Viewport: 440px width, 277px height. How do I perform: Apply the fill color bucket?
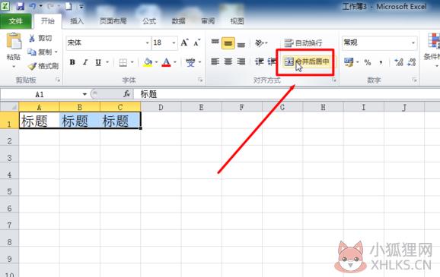148,62
